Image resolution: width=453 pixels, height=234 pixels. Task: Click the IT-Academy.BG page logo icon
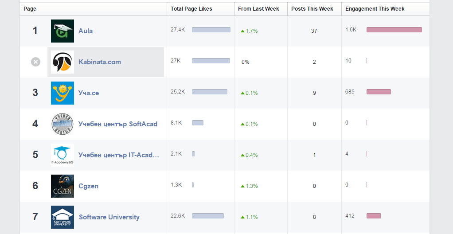(x=62, y=155)
